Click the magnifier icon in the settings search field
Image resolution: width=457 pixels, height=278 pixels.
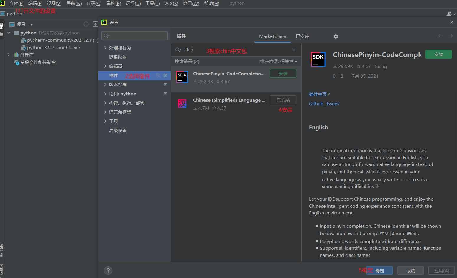coord(106,36)
